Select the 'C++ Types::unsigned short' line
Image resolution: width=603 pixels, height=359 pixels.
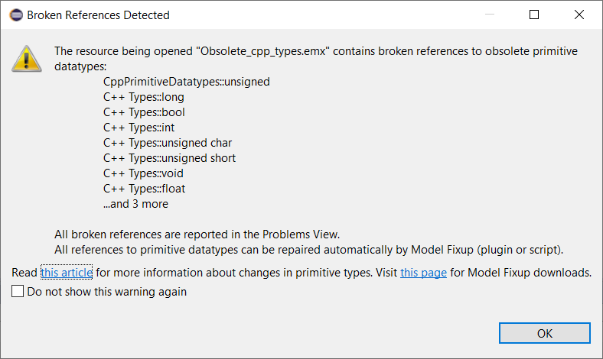pyautogui.click(x=170, y=158)
